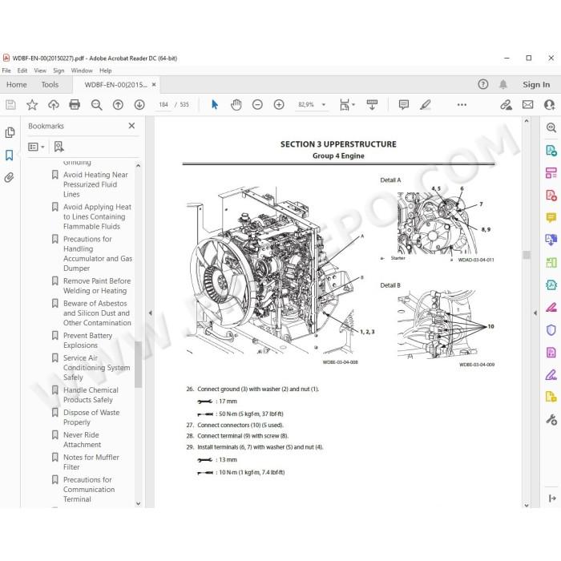Screen dimensions: 561x561
Task: Select the arrow selection tool
Action: 214,104
